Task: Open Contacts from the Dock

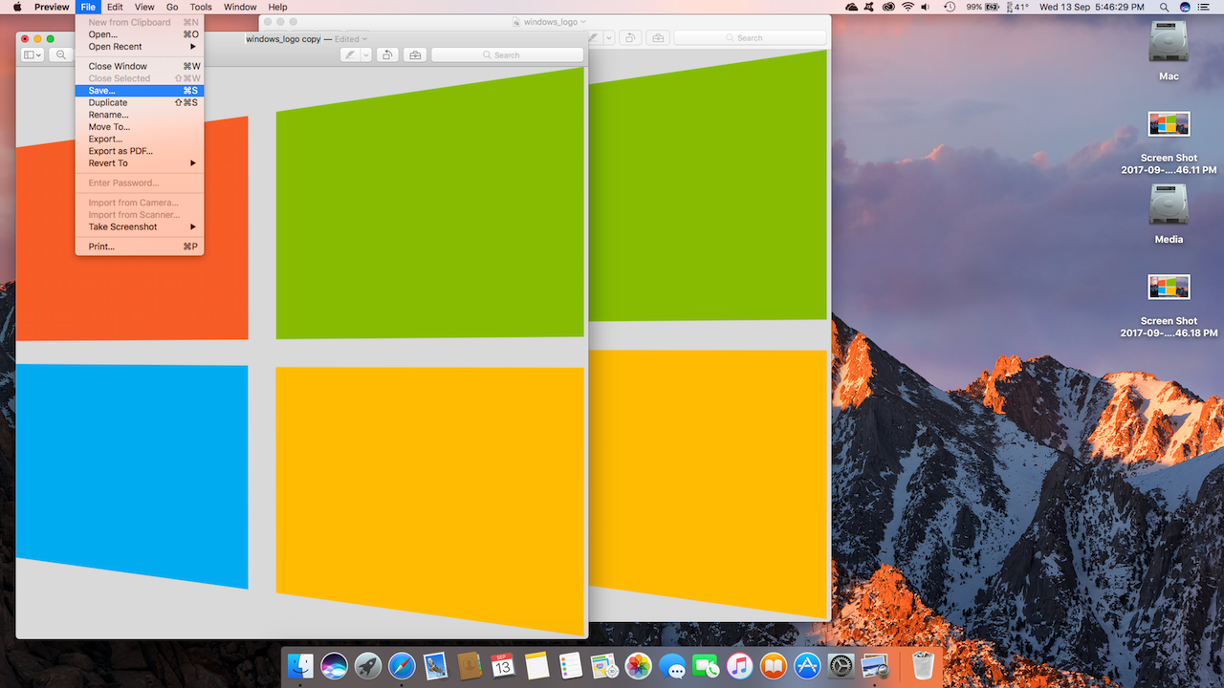Action: pyautogui.click(x=470, y=665)
